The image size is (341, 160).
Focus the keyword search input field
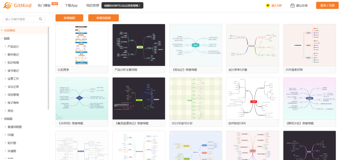point(21,19)
